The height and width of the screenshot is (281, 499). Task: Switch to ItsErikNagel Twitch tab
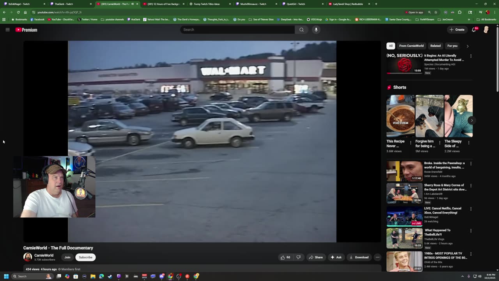click(x=25, y=4)
